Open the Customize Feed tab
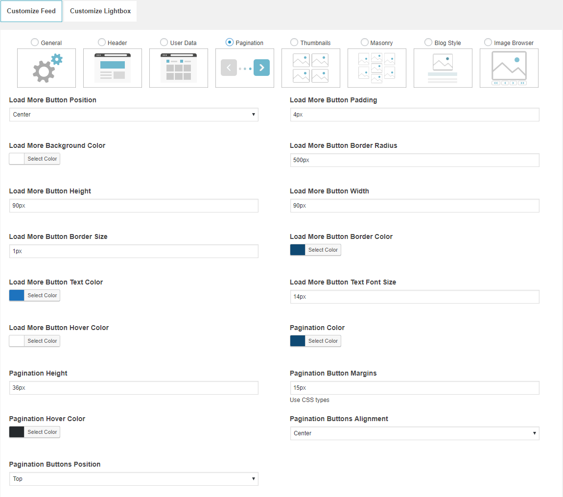The height and width of the screenshot is (497, 563). coord(31,11)
